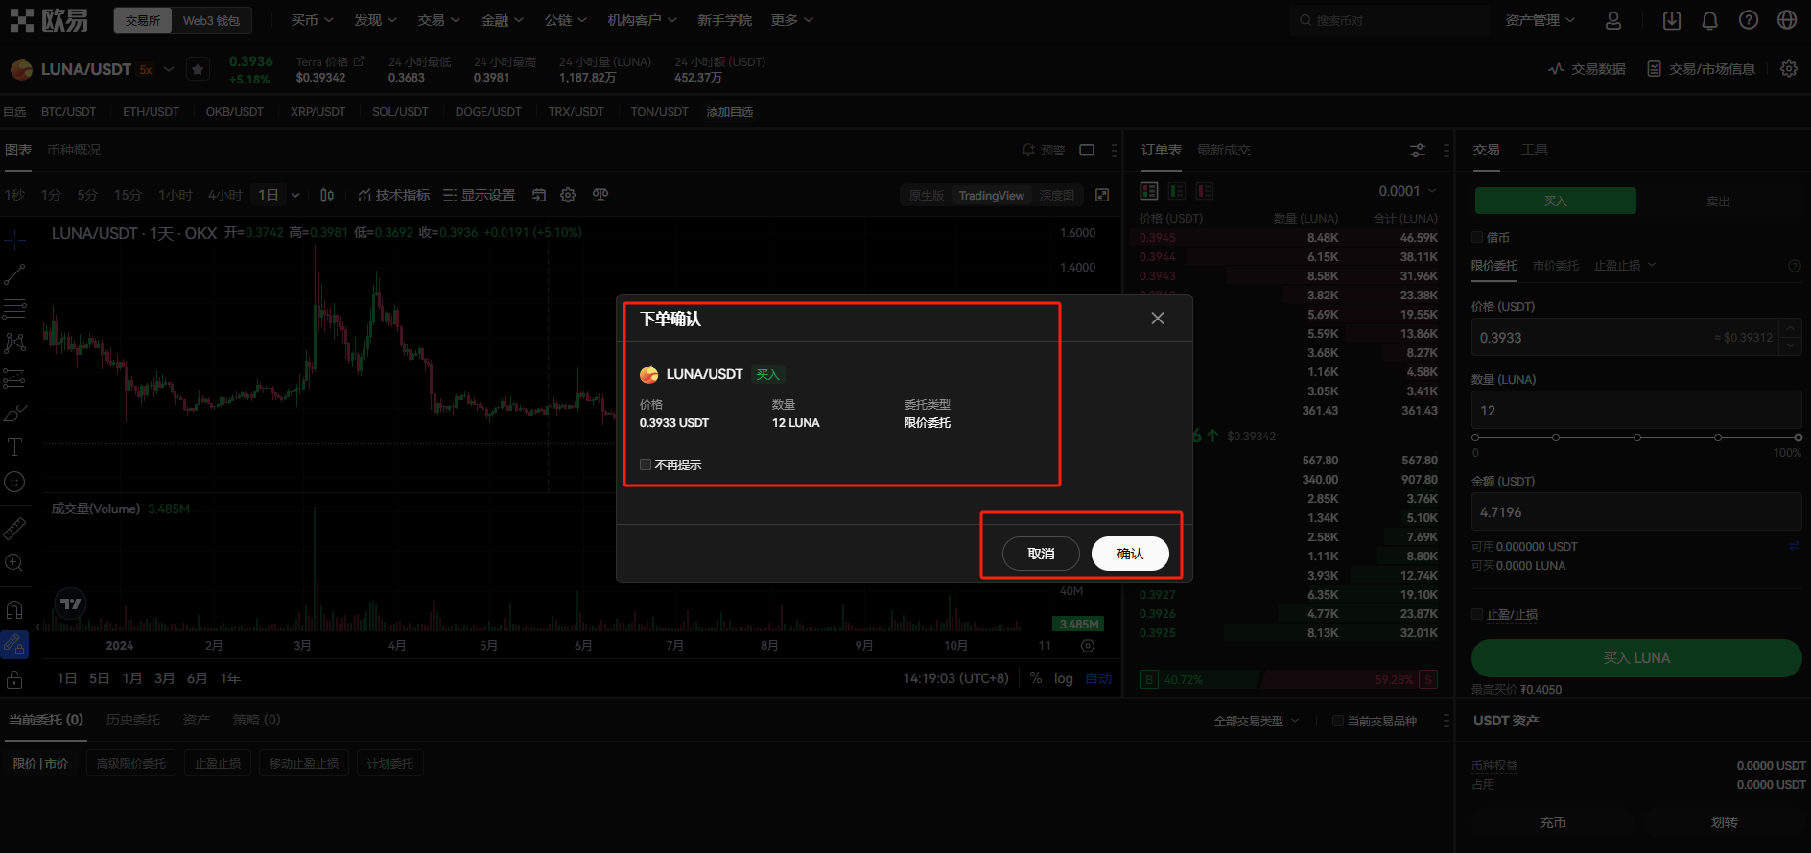The height and width of the screenshot is (853, 1811).
Task: Click the 确认 button in order dialog
Action: [x=1130, y=554]
